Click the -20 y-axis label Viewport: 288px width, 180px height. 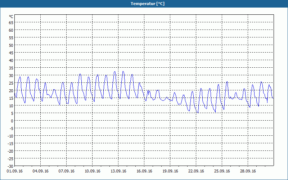[10, 151]
